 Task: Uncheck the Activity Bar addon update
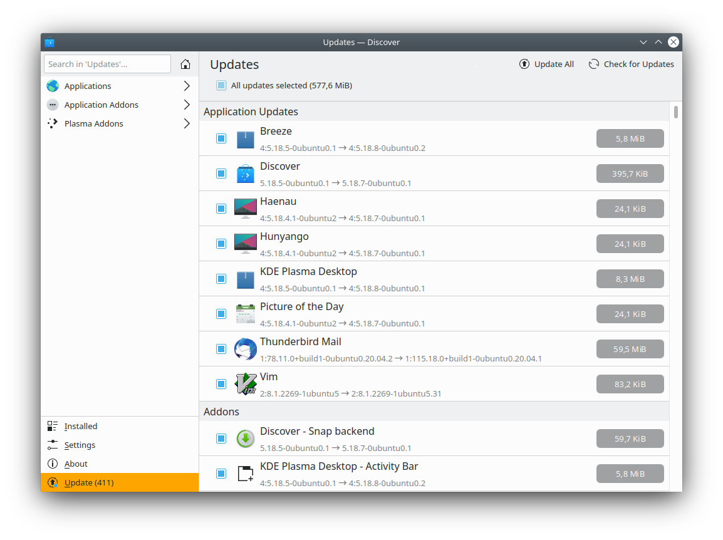pyautogui.click(x=221, y=473)
